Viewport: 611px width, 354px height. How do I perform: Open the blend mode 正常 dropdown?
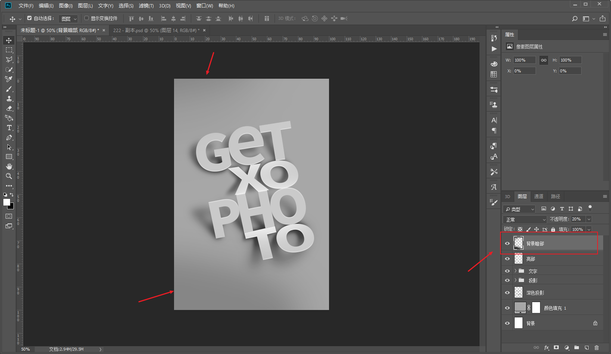click(x=525, y=219)
